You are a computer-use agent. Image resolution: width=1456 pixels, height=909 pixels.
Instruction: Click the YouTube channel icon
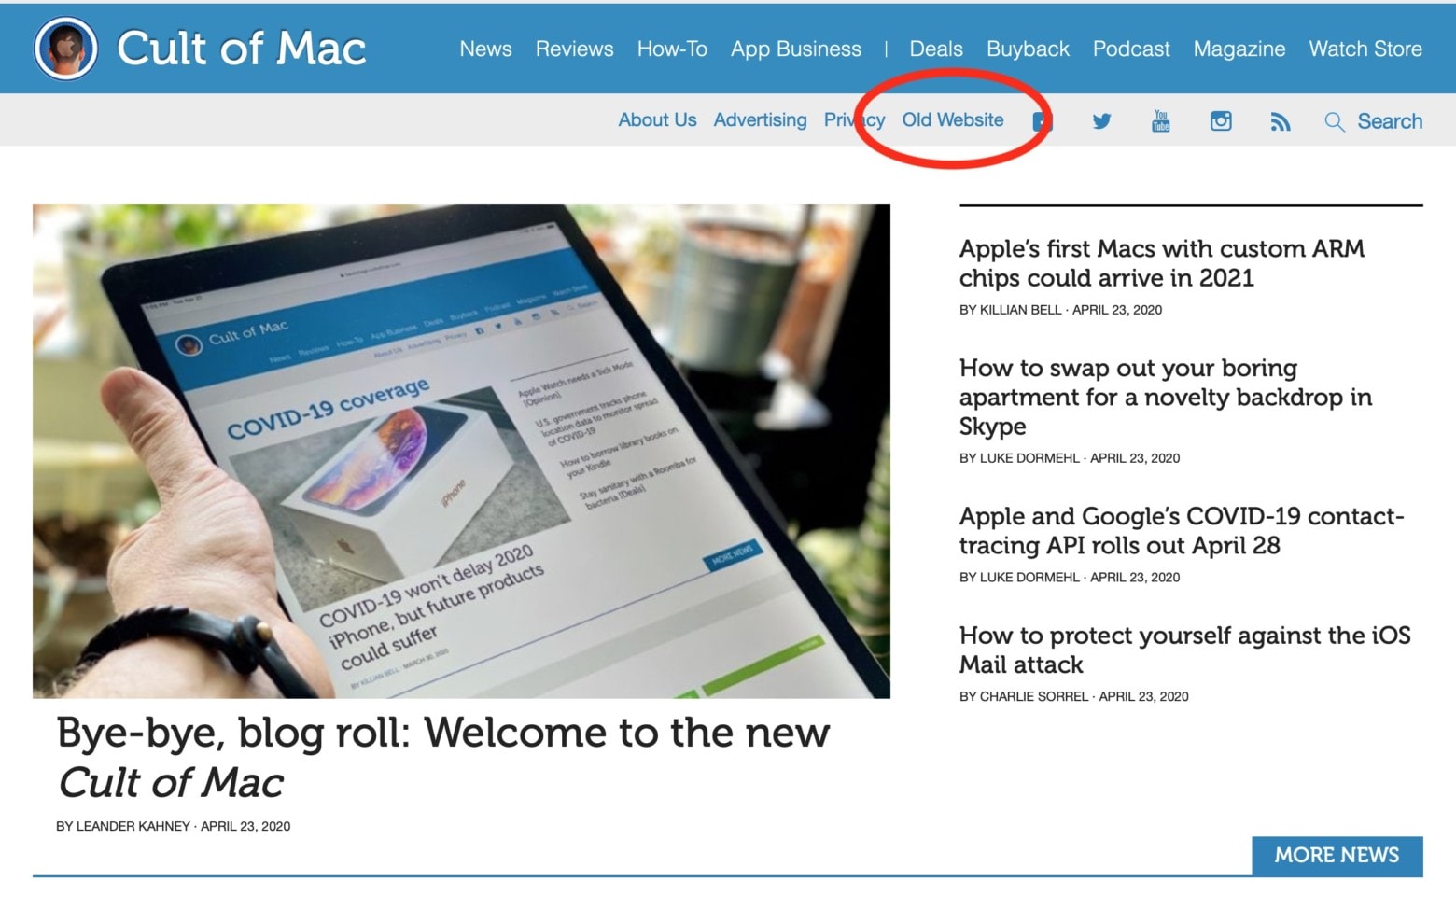point(1160,120)
